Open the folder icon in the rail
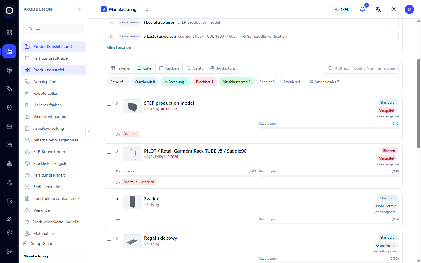The height and width of the screenshot is (263, 421). point(9,145)
